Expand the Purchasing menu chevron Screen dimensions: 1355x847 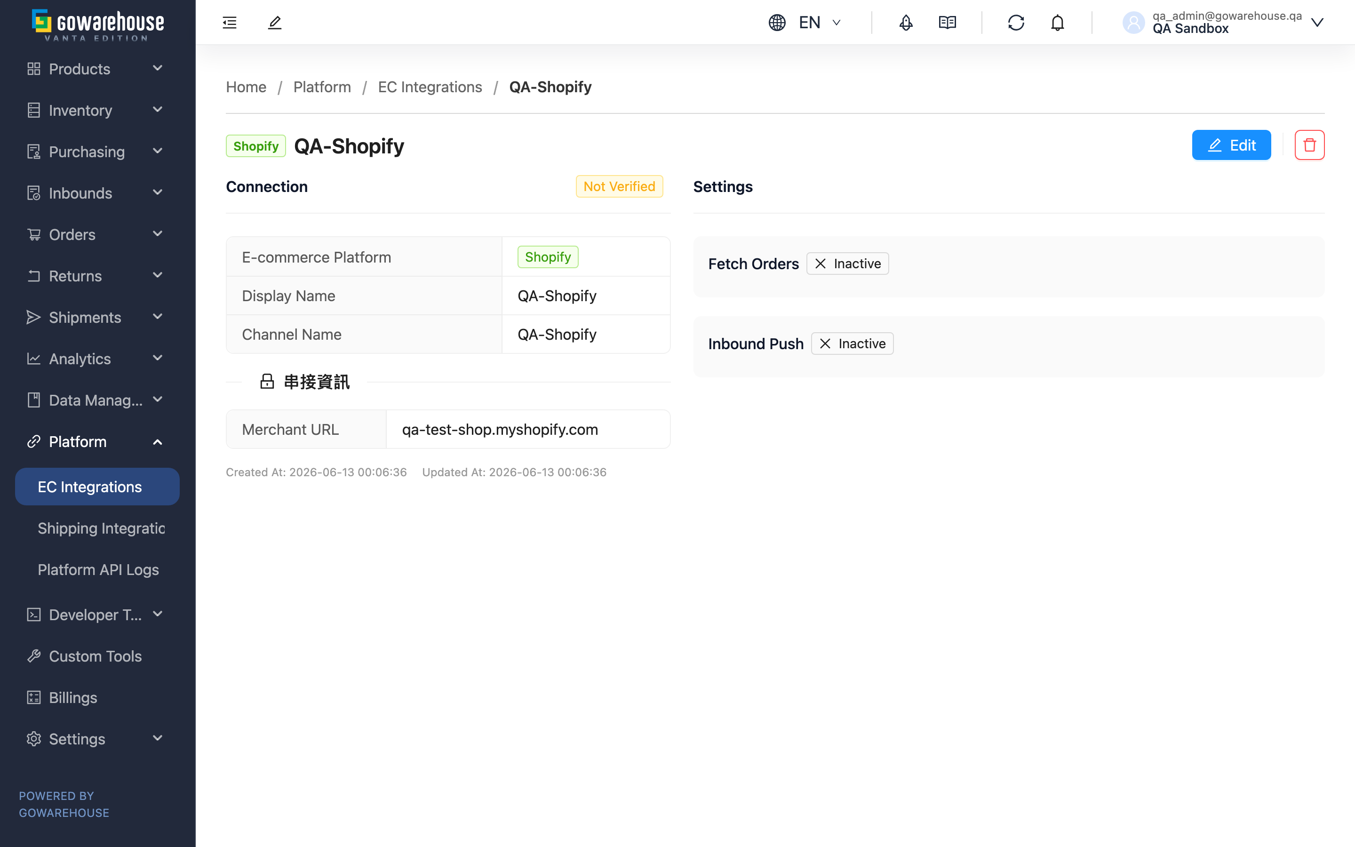coord(157,151)
